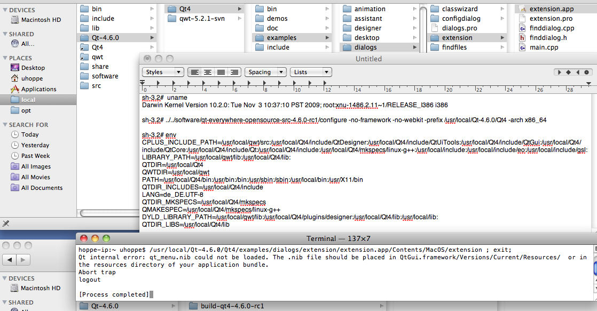Viewport: 597px width, 311px height.
Task: Select main.cpp source file
Action: click(x=539, y=47)
